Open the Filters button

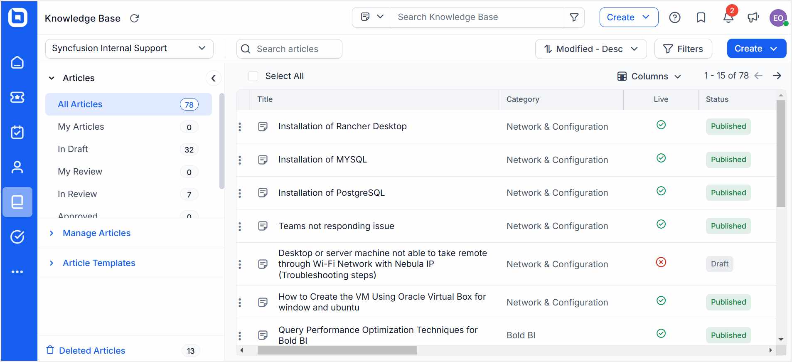point(683,49)
